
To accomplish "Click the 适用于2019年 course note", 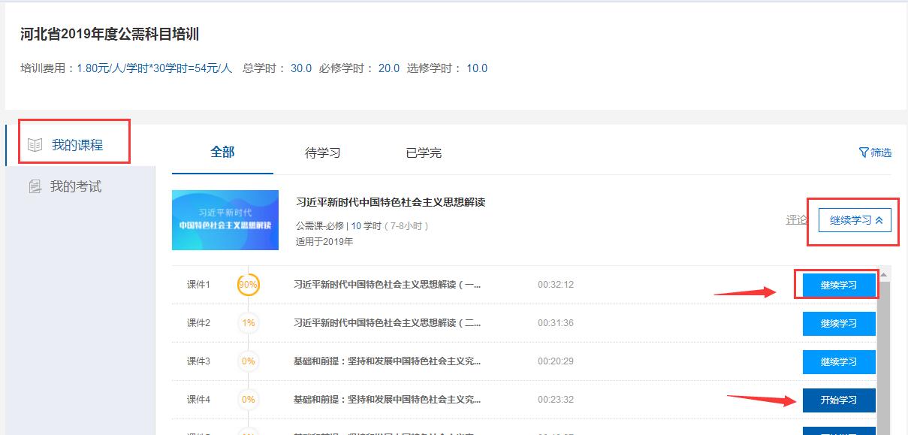I will click(x=324, y=242).
